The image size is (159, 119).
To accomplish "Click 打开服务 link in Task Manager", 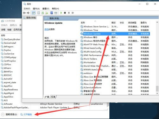I will click(x=28, y=115).
